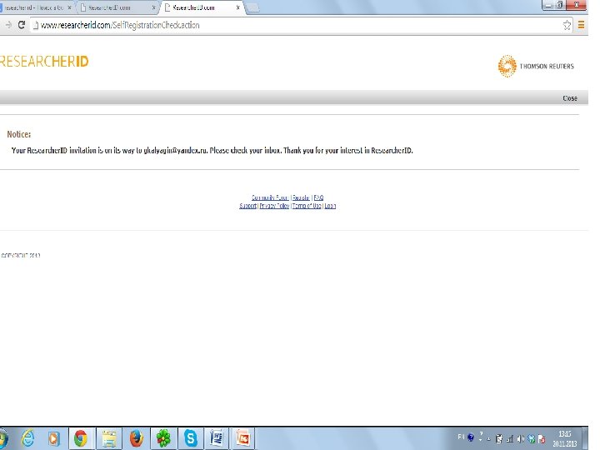
Task: Reload the page with the refresh icon
Action: point(22,25)
